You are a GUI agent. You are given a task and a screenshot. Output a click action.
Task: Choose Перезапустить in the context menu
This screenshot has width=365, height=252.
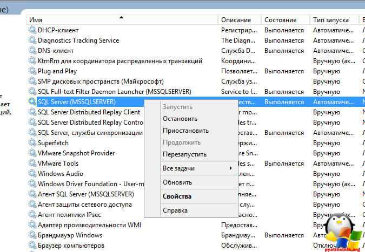coord(184,154)
